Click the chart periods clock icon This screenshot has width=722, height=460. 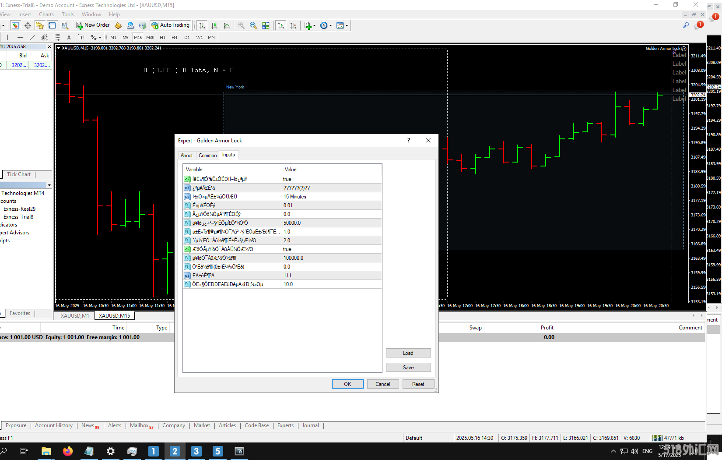[x=324, y=25]
